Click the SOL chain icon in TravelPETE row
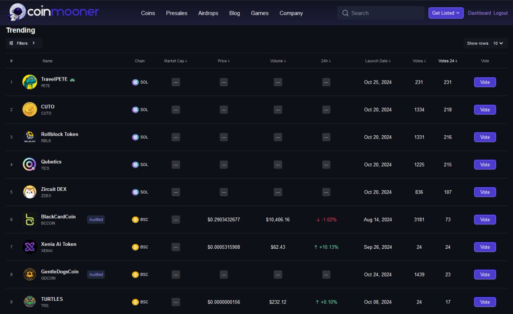Image resolution: width=513 pixels, height=314 pixels. [x=135, y=82]
